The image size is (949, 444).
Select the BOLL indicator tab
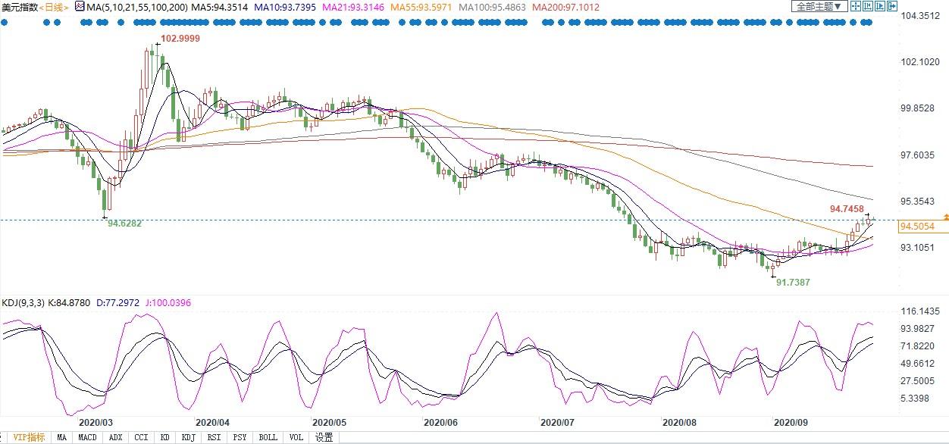click(268, 437)
